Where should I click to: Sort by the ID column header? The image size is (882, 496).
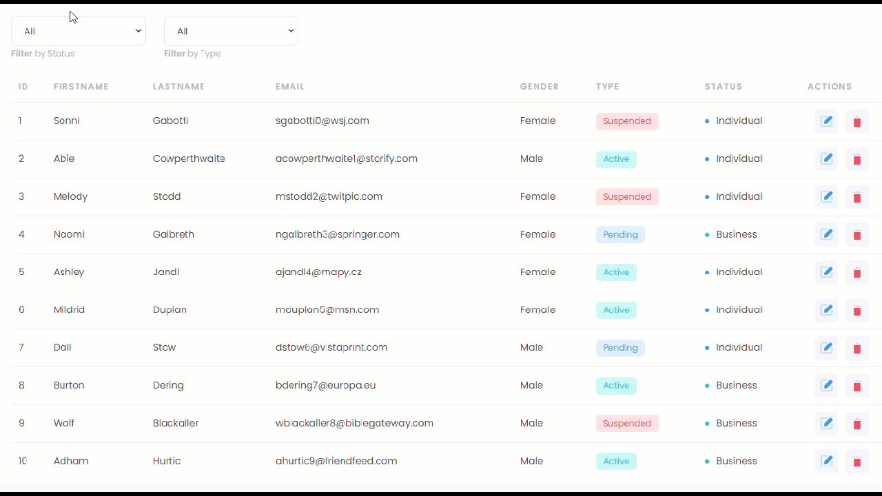23,87
